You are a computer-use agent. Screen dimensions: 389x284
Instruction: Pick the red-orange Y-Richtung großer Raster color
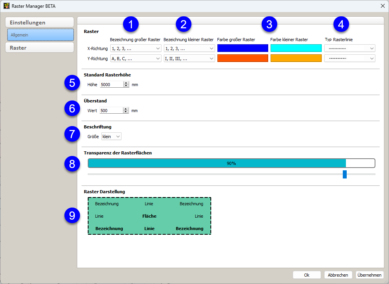(x=243, y=58)
